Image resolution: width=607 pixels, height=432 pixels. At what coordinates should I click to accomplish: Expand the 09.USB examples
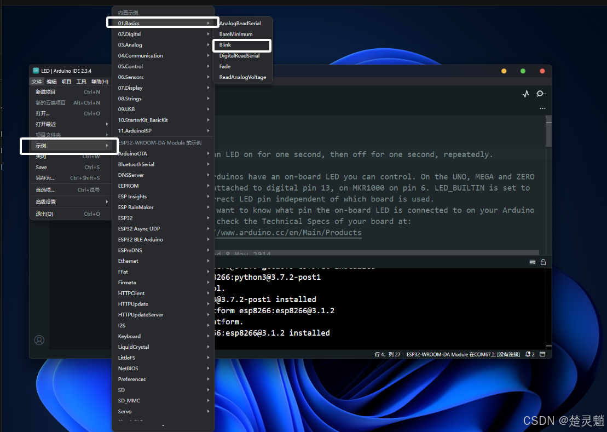click(163, 110)
